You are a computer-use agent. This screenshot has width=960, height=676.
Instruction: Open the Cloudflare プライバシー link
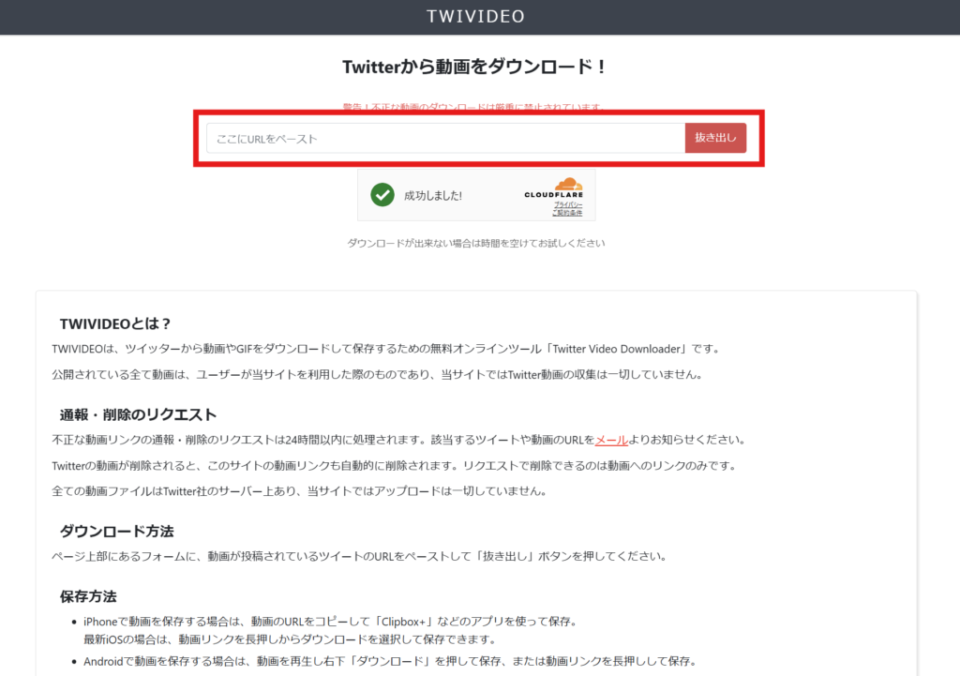point(568,205)
